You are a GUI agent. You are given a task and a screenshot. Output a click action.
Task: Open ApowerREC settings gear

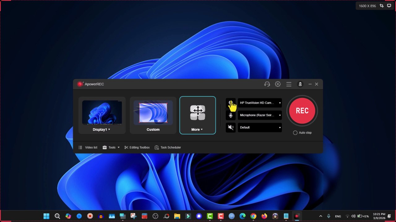tap(278, 84)
